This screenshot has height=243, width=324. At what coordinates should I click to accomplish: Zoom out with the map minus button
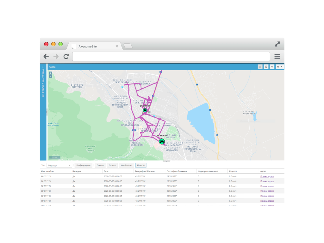click(50, 76)
